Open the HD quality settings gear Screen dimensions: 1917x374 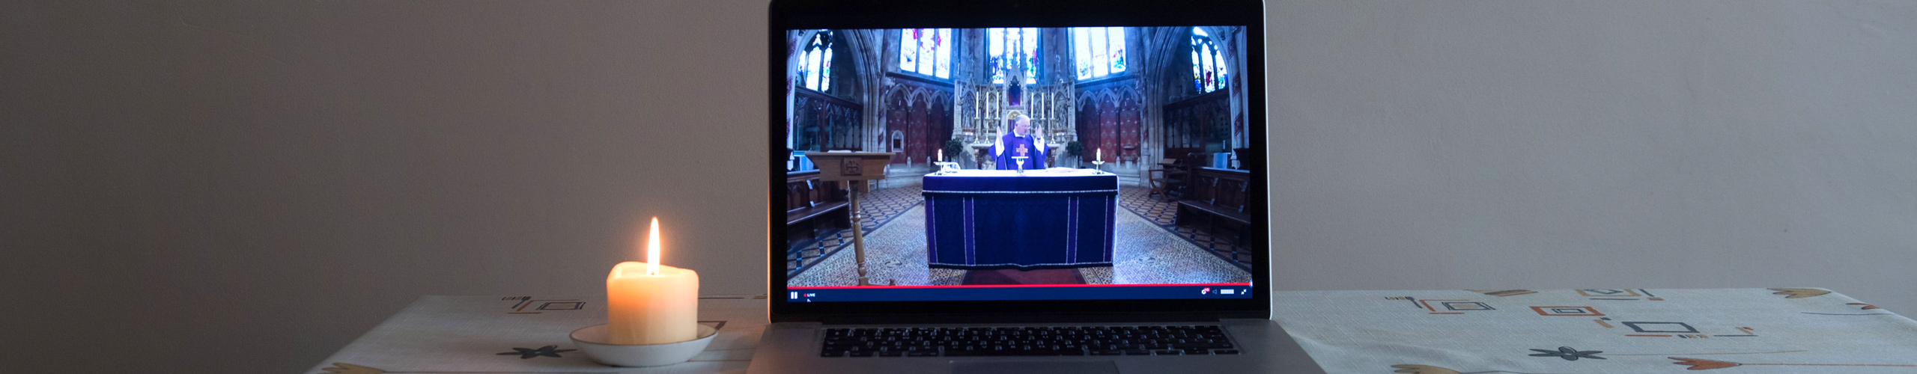pos(1205,292)
